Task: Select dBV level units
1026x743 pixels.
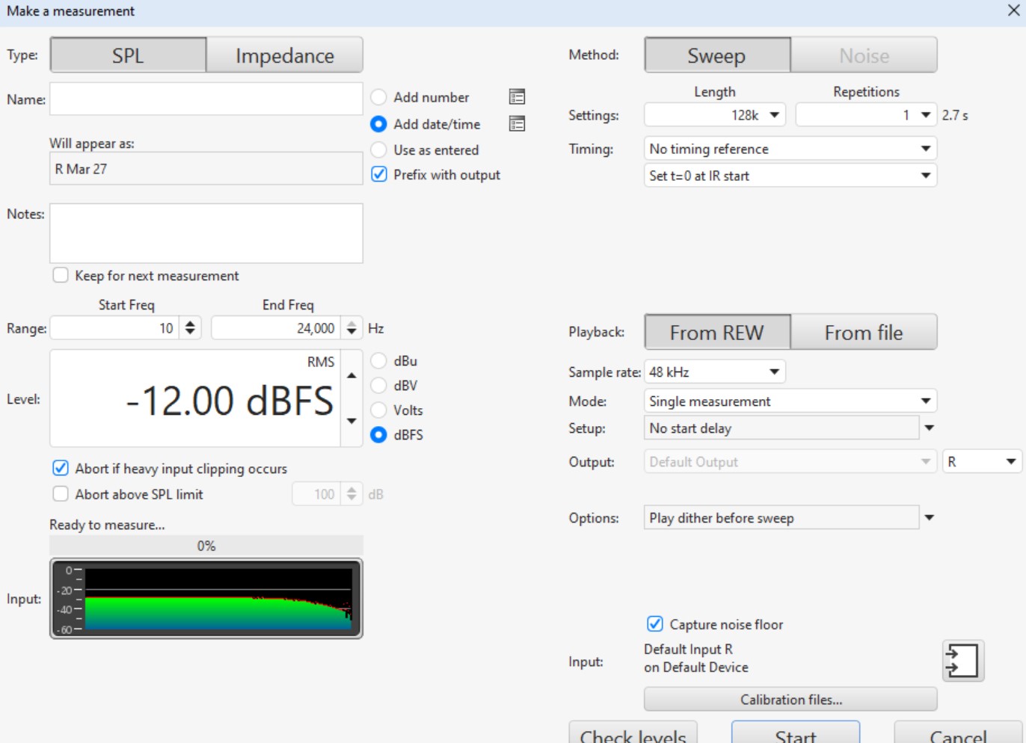Action: 379,386
